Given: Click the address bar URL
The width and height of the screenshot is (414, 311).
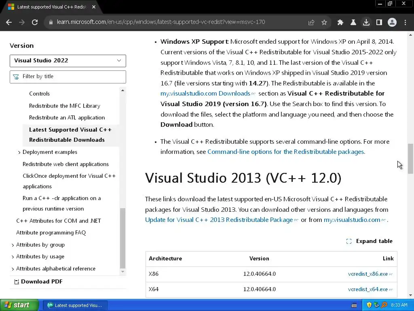Looking at the screenshot, I should (161, 22).
